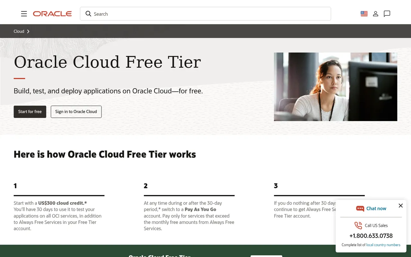Click the step number 3 heading

[x=276, y=186]
